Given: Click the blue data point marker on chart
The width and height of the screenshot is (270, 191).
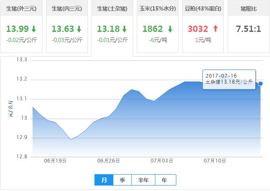Looking at the screenshot, I should [x=260, y=84].
